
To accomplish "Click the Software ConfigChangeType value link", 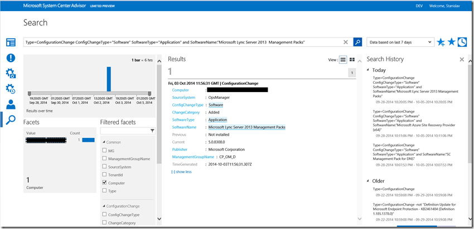I will click(x=215, y=104).
